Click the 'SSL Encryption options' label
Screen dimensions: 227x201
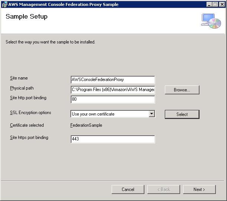pyautogui.click(x=31, y=113)
